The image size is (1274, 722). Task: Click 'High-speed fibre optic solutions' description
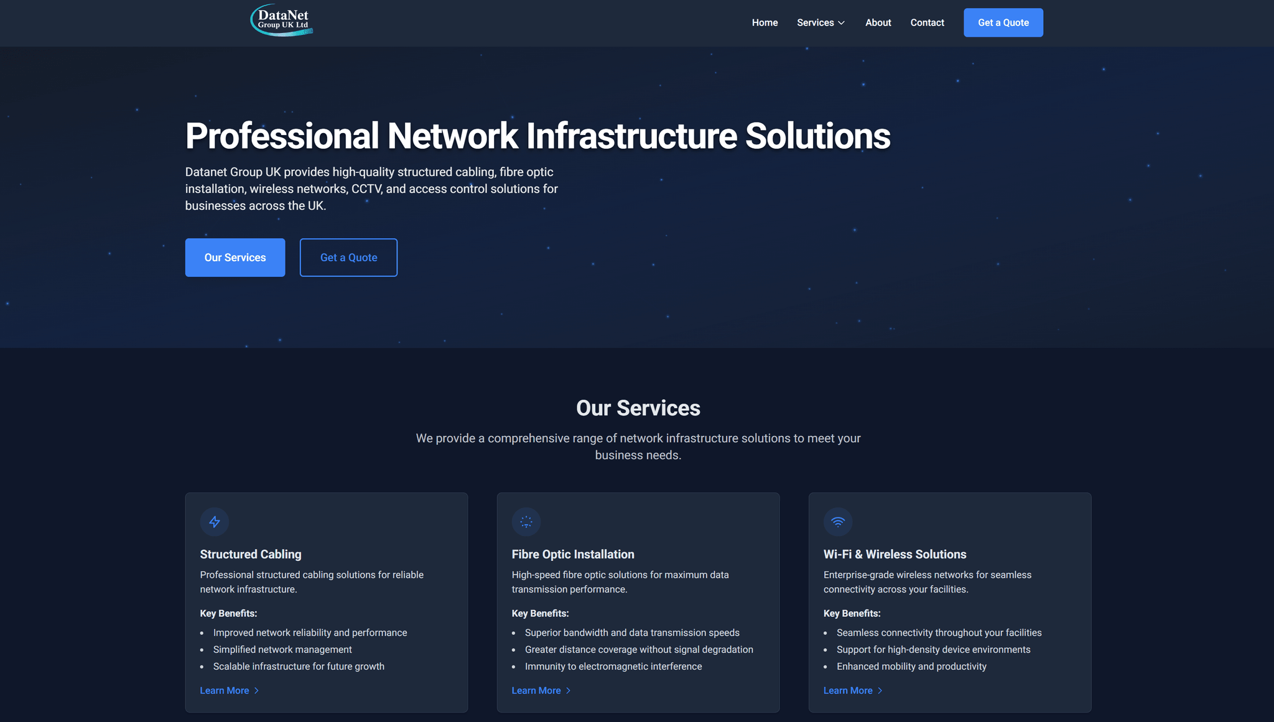click(620, 582)
